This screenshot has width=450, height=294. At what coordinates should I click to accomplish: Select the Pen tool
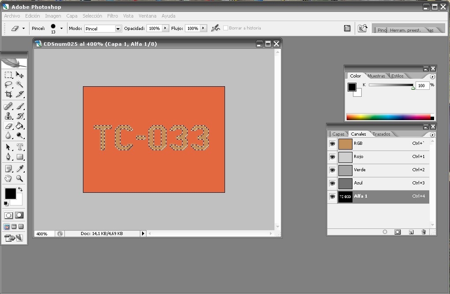(8, 157)
